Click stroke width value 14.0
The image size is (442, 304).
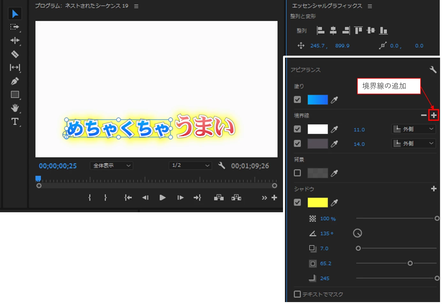click(x=359, y=144)
